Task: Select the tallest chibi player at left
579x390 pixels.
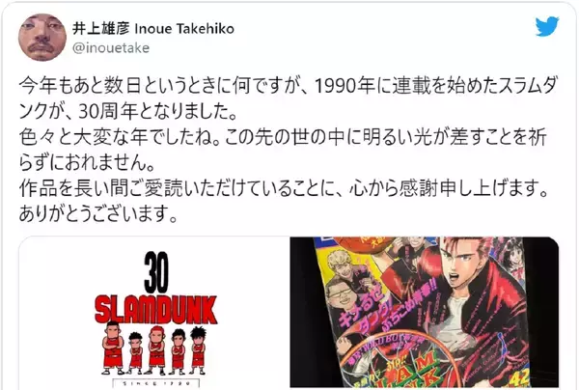Action: click(x=113, y=348)
